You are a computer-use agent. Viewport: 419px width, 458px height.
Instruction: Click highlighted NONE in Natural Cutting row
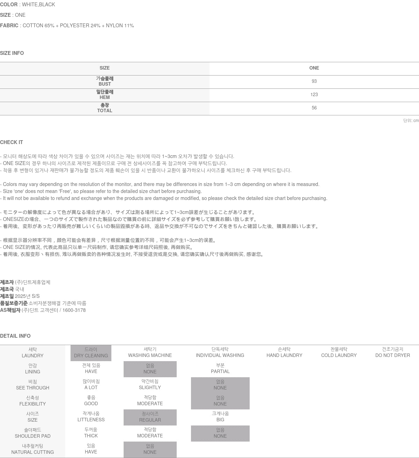click(x=150, y=449)
